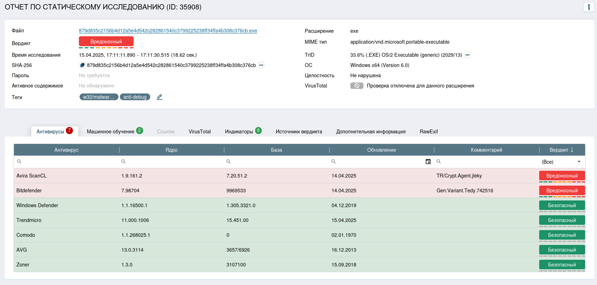The image size is (597, 285).
Task: Click the ellipsis next to TrID value
Action: pos(467,55)
